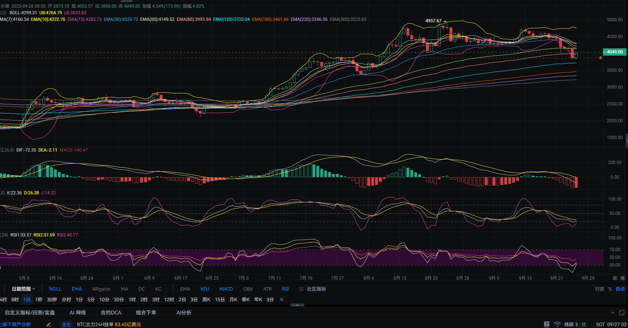The width and height of the screenshot is (628, 328).
Task: Enable the DC indicator
Action: pyautogui.click(x=142, y=289)
